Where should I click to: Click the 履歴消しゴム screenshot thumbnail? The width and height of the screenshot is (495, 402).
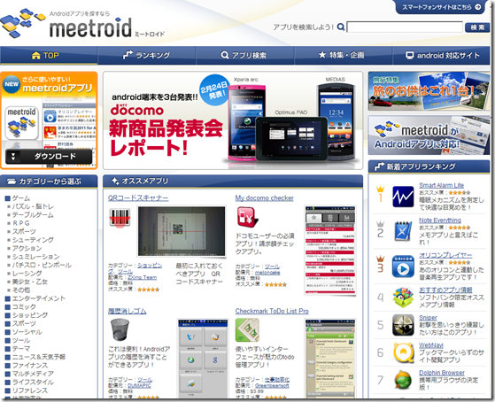[203, 359]
